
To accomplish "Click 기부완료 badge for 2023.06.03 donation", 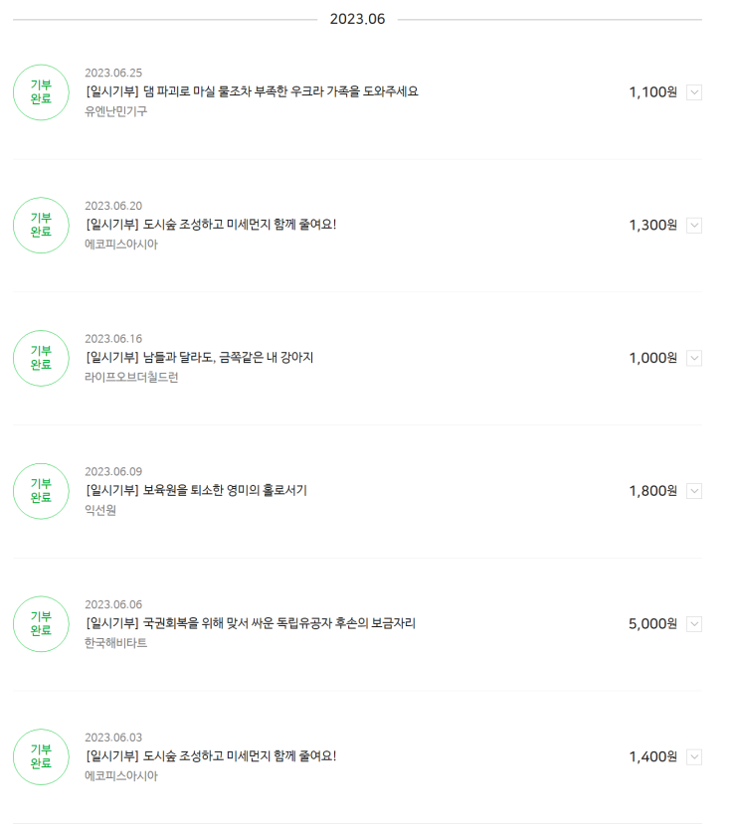I will point(41,757).
